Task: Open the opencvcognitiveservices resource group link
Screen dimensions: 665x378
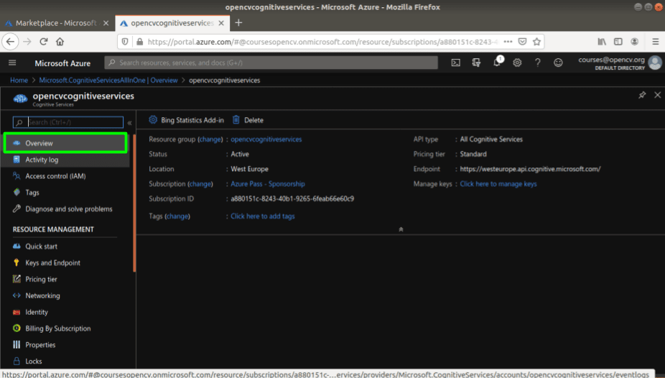Action: (266, 139)
